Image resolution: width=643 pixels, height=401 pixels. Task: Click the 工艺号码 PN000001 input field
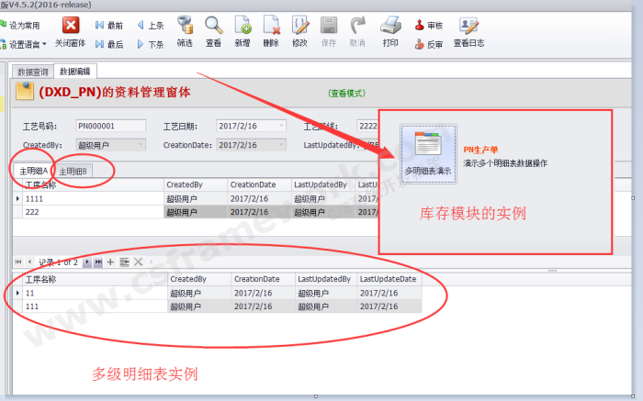[109, 126]
